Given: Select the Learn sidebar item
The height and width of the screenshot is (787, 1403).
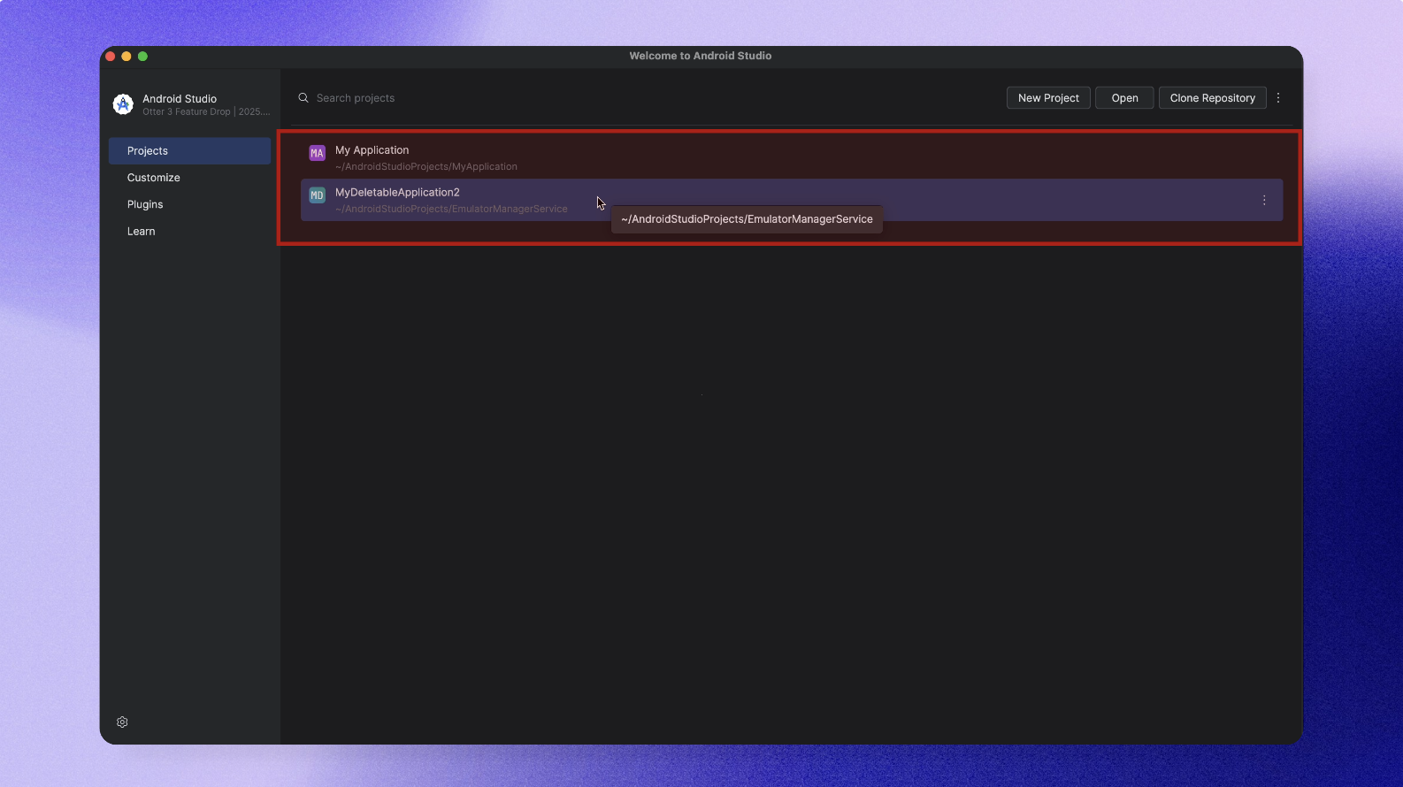Looking at the screenshot, I should [142, 232].
